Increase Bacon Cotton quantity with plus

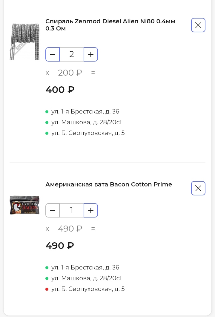[x=91, y=210]
